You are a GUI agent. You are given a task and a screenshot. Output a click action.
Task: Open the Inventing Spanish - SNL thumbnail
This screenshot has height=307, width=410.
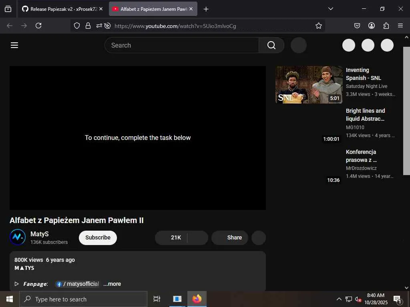pos(309,85)
